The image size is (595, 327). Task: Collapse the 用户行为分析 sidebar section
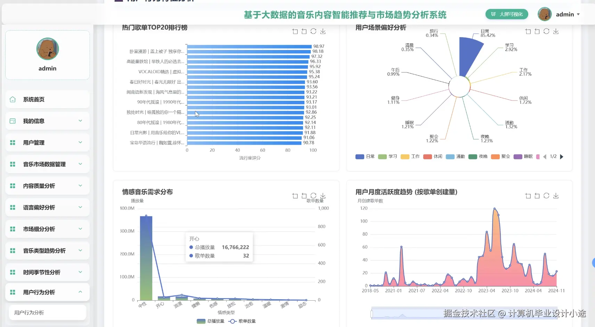click(47, 292)
